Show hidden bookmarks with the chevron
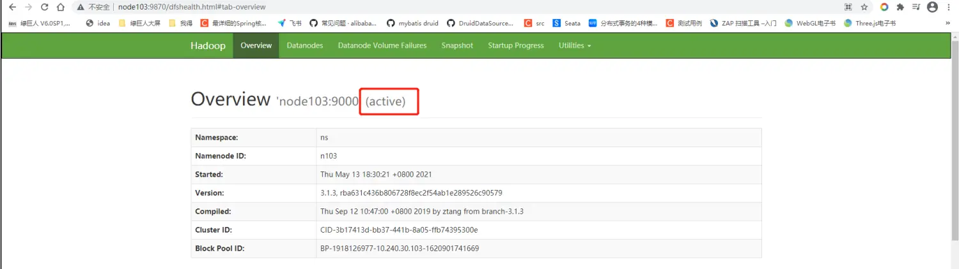Image resolution: width=959 pixels, height=269 pixels. click(947, 23)
